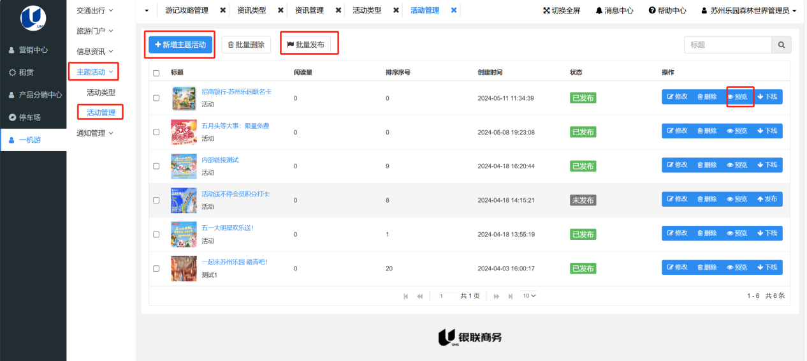This screenshot has height=361, width=807.
Task: Click 预览 for 招商银行-苏州乐园联名卡
Action: coord(738,97)
